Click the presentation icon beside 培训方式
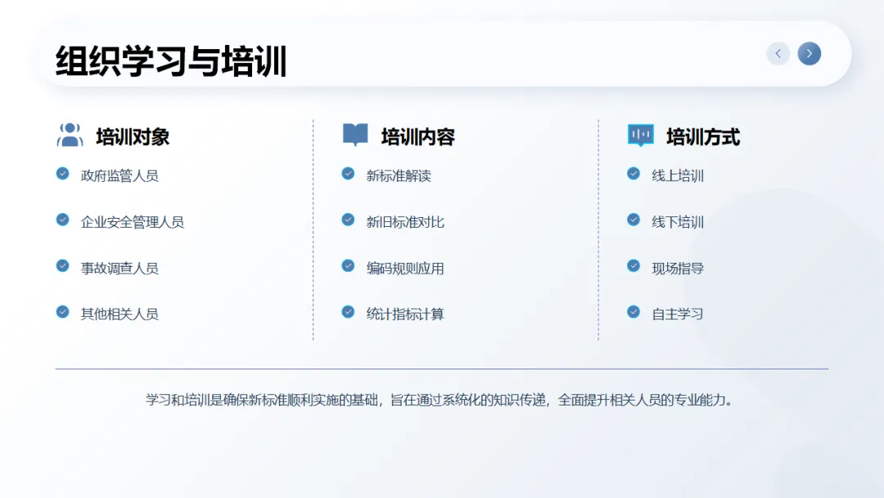The height and width of the screenshot is (498, 884). coord(640,135)
